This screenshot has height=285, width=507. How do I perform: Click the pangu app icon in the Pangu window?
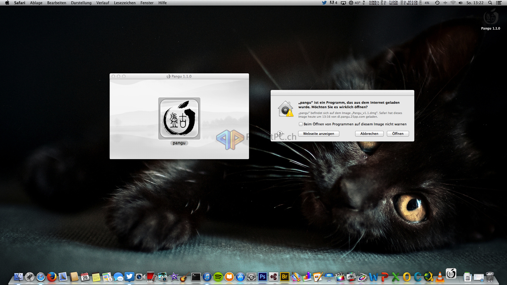point(179,118)
